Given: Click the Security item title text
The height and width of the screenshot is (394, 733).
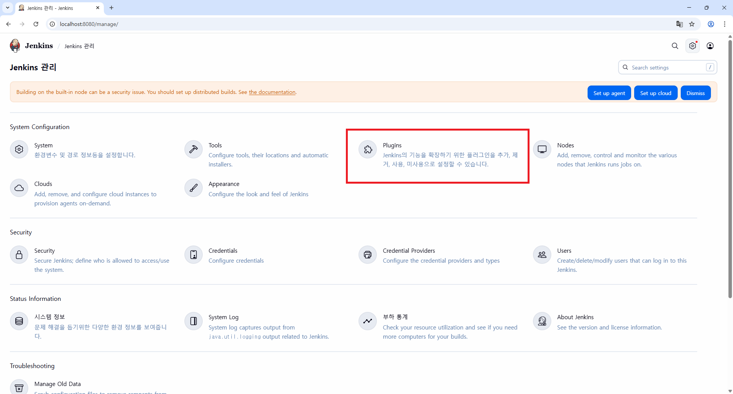Looking at the screenshot, I should pyautogui.click(x=45, y=251).
